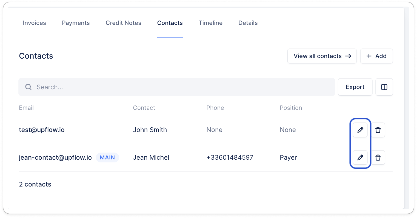Click the search magnifier icon

click(x=28, y=87)
